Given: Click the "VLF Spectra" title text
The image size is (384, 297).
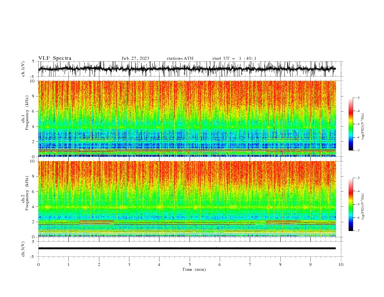Looking at the screenshot, I should pos(55,58).
